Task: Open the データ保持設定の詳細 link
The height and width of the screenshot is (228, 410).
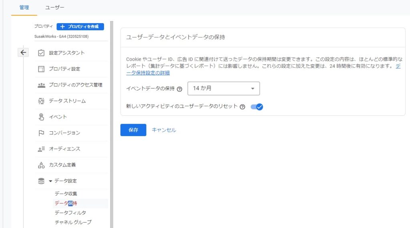Action: coord(148,73)
